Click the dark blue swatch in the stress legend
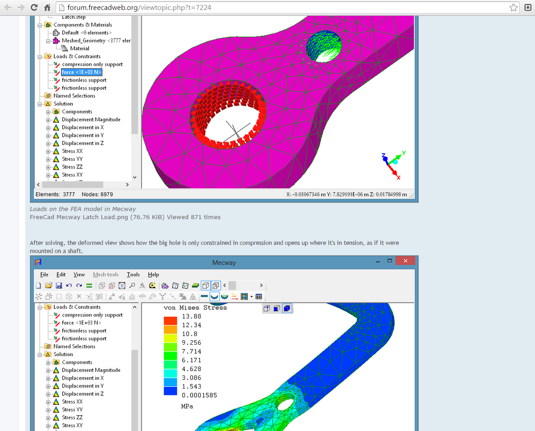The image size is (535, 431). [170, 391]
